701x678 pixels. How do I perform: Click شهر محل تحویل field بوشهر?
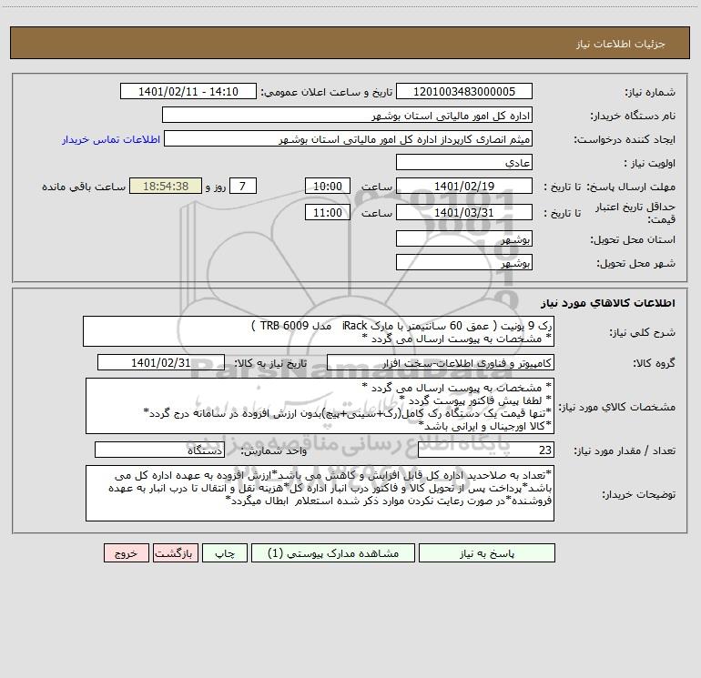(x=464, y=262)
